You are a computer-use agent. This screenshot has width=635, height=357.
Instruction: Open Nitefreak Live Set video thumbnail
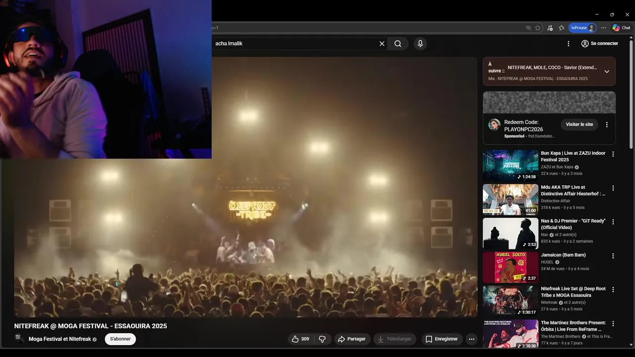click(510, 301)
